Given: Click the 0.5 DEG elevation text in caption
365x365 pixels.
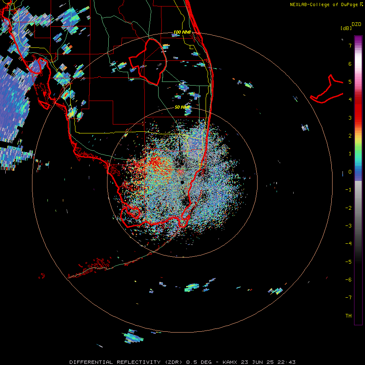Looking at the screenshot, I should (199, 362).
